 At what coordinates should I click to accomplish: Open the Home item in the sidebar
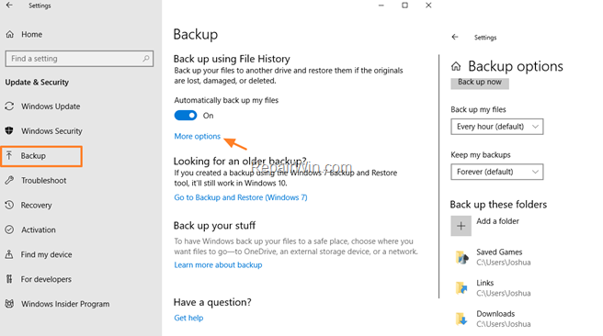tap(31, 35)
